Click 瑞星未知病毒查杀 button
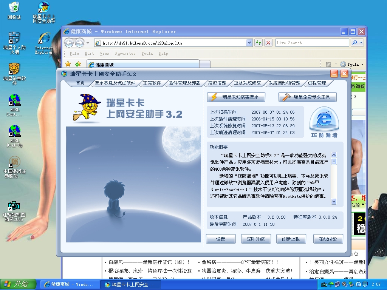 [x=236, y=97]
